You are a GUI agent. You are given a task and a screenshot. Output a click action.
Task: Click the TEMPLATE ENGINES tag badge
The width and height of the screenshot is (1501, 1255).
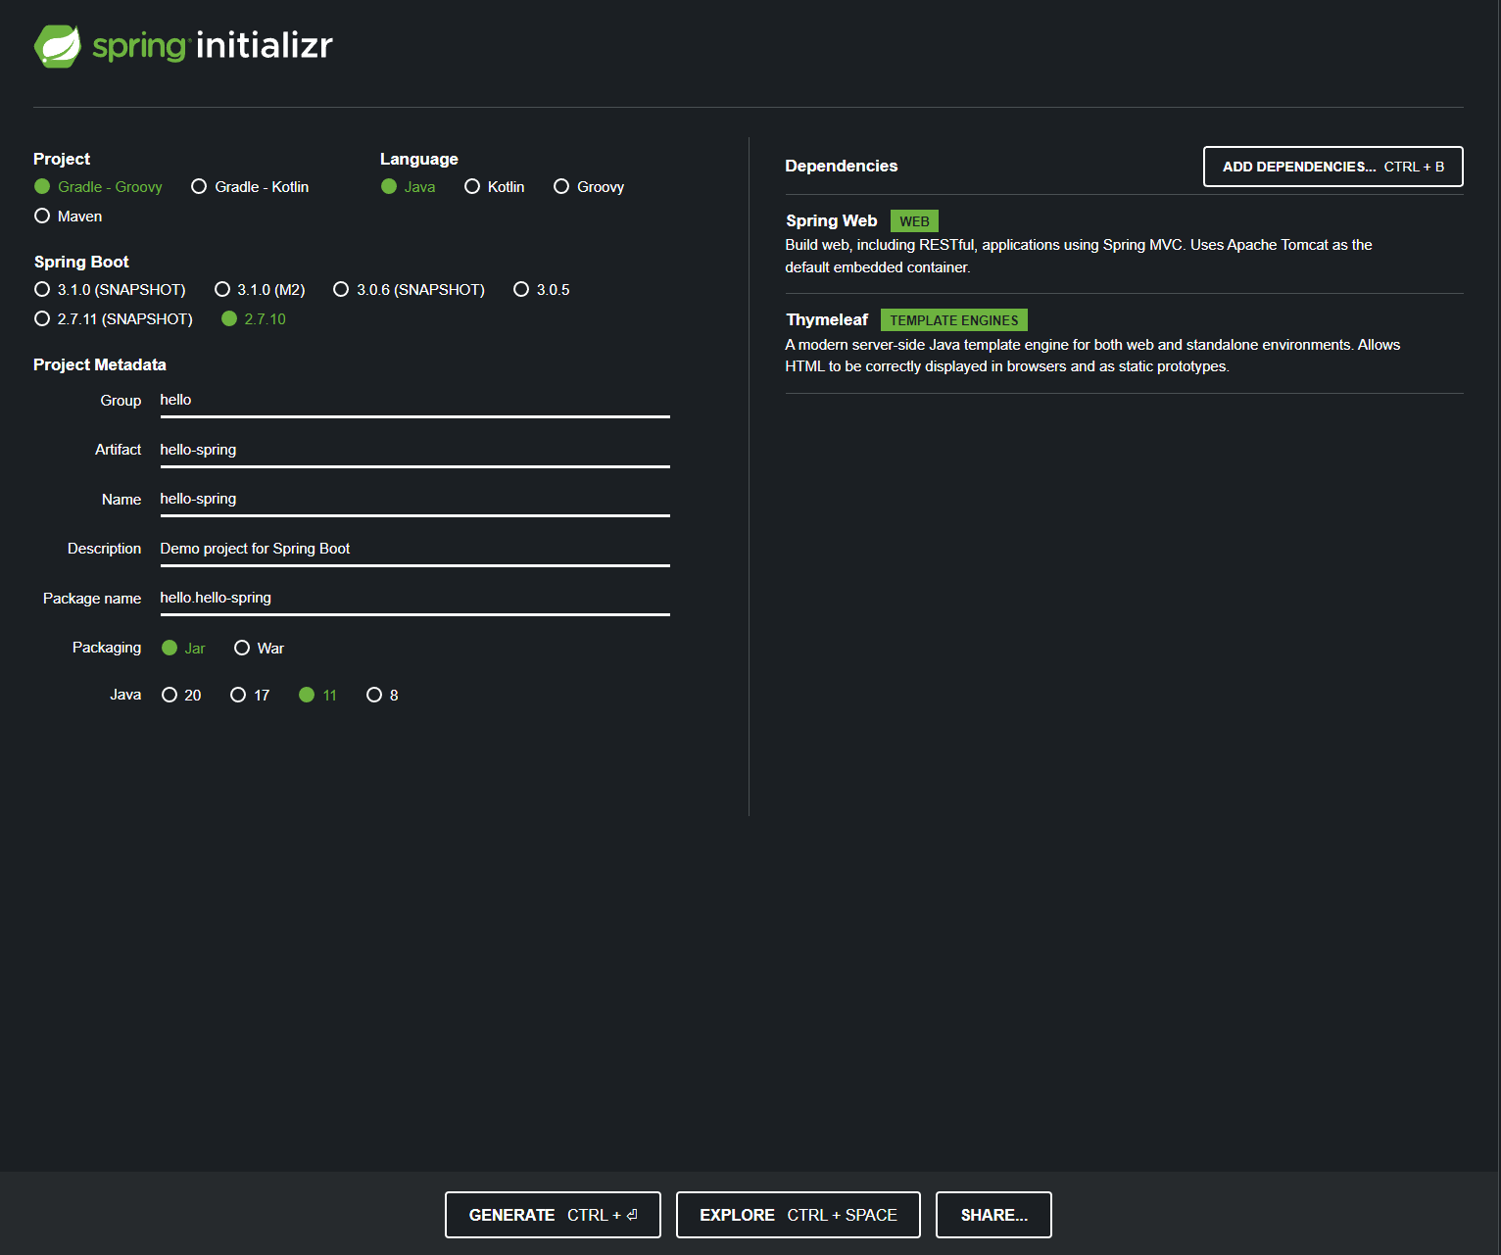pyautogui.click(x=954, y=320)
